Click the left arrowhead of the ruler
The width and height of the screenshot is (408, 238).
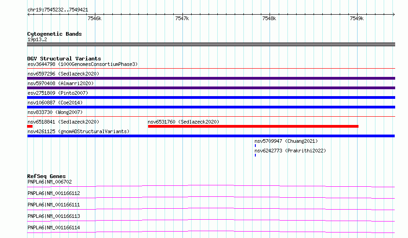(x=28, y=14)
